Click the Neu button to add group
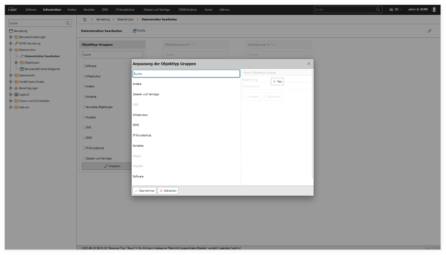This screenshot has height=255, width=446. (x=277, y=82)
